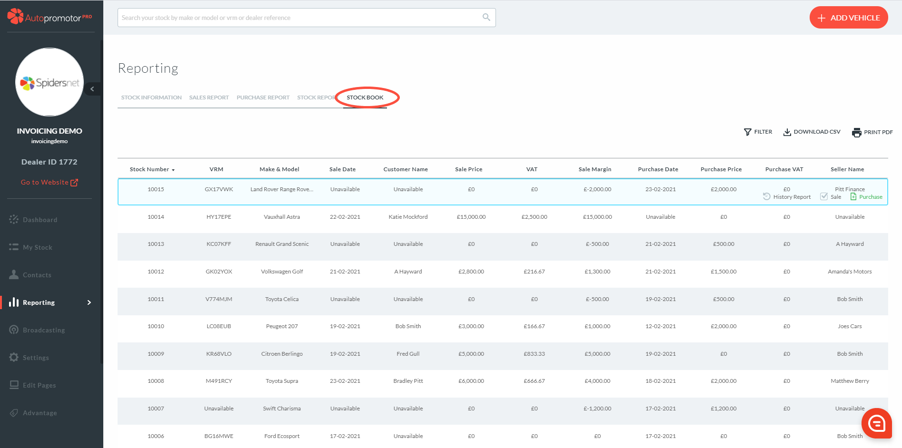Open the chat support bubble
Image resolution: width=902 pixels, height=448 pixels.
tap(876, 423)
